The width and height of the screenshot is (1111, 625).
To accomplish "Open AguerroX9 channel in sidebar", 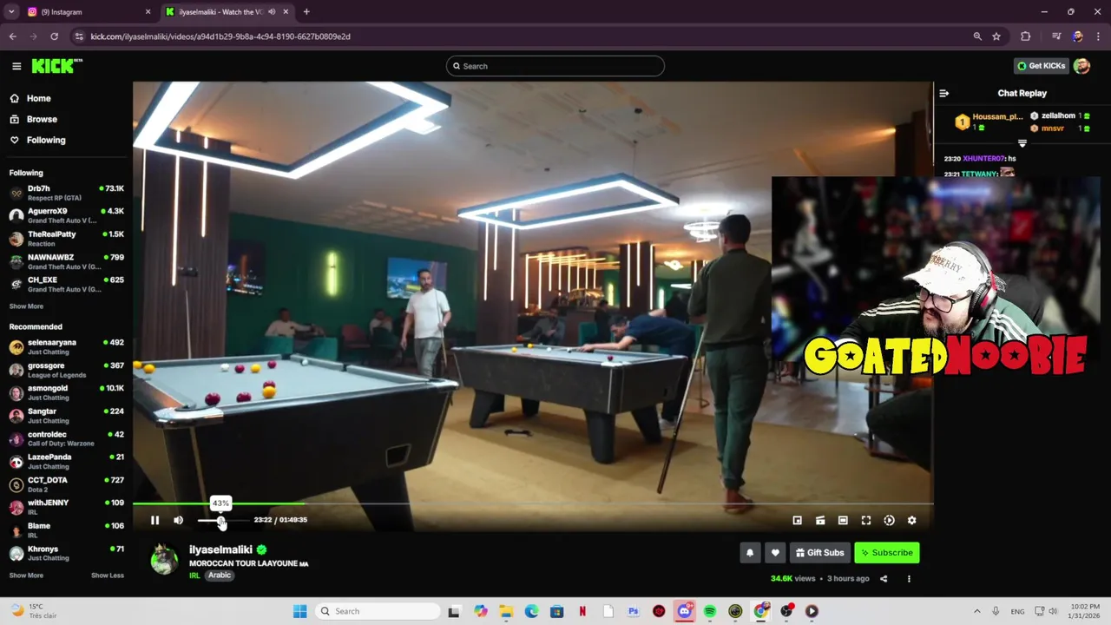I will (x=66, y=215).
